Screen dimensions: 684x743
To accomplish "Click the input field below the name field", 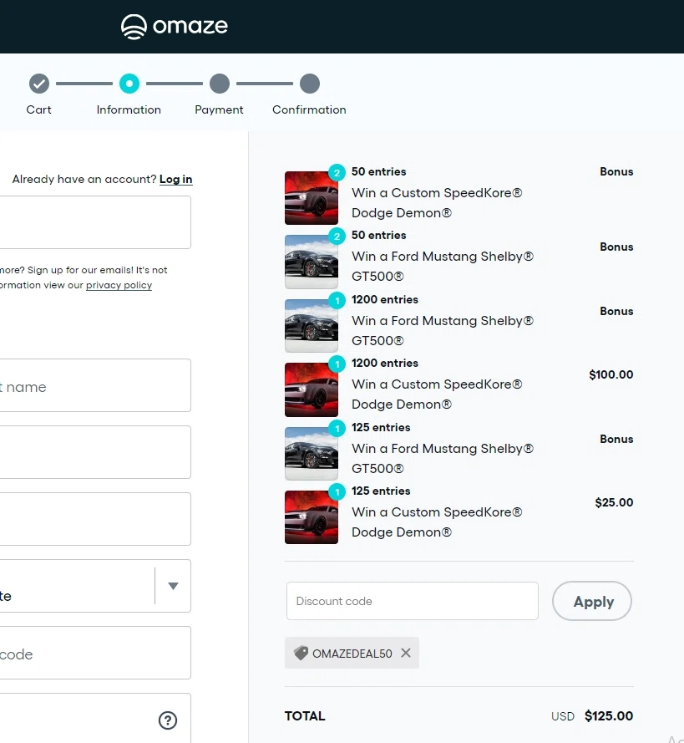I will pyautogui.click(x=95, y=452).
